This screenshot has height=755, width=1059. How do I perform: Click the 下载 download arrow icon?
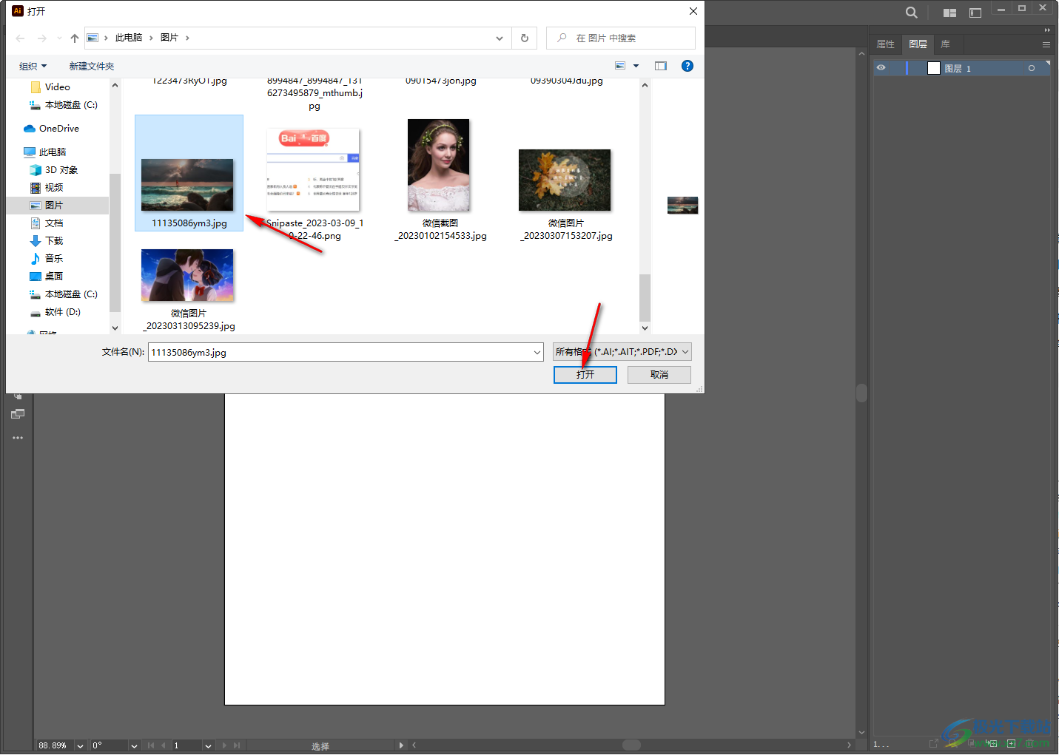click(x=36, y=241)
